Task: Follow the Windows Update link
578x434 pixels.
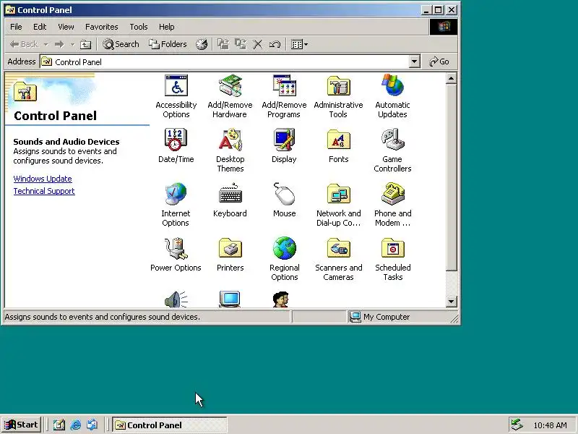Action: pos(43,179)
